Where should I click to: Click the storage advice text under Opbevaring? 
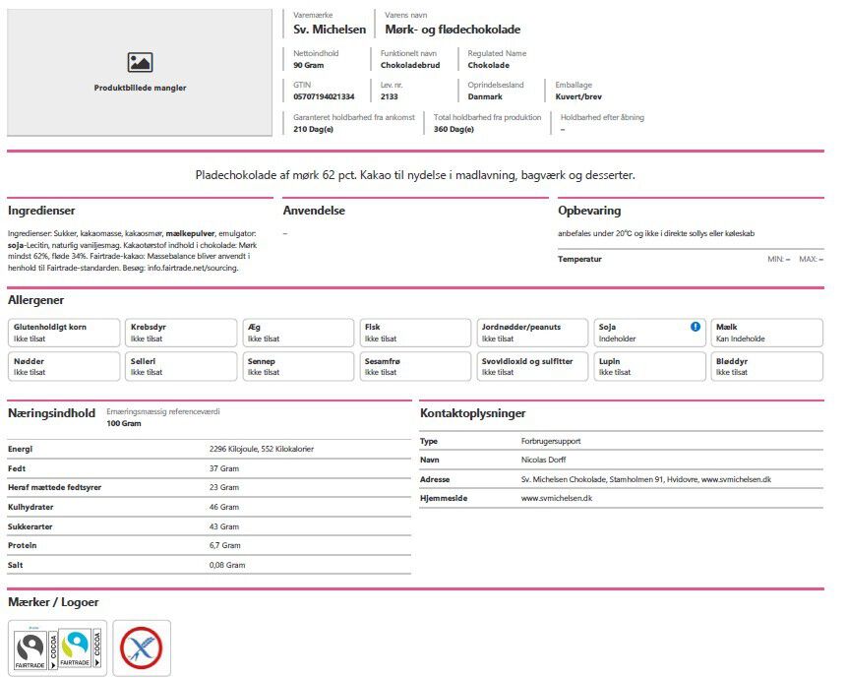(x=656, y=233)
